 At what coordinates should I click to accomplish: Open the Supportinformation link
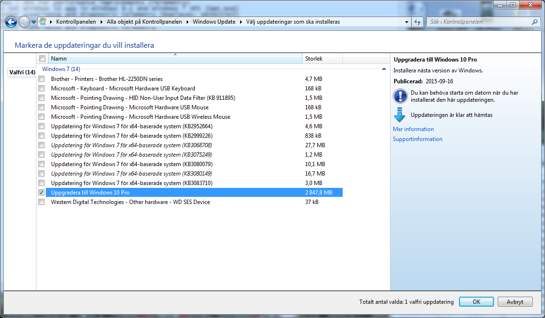(x=417, y=139)
